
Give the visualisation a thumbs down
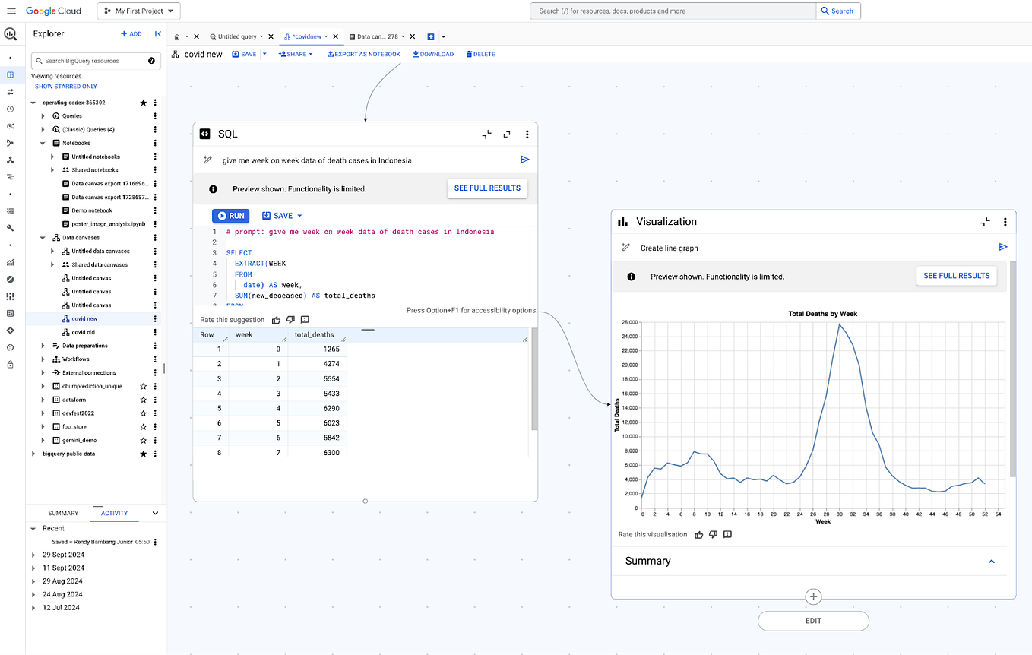[713, 534]
